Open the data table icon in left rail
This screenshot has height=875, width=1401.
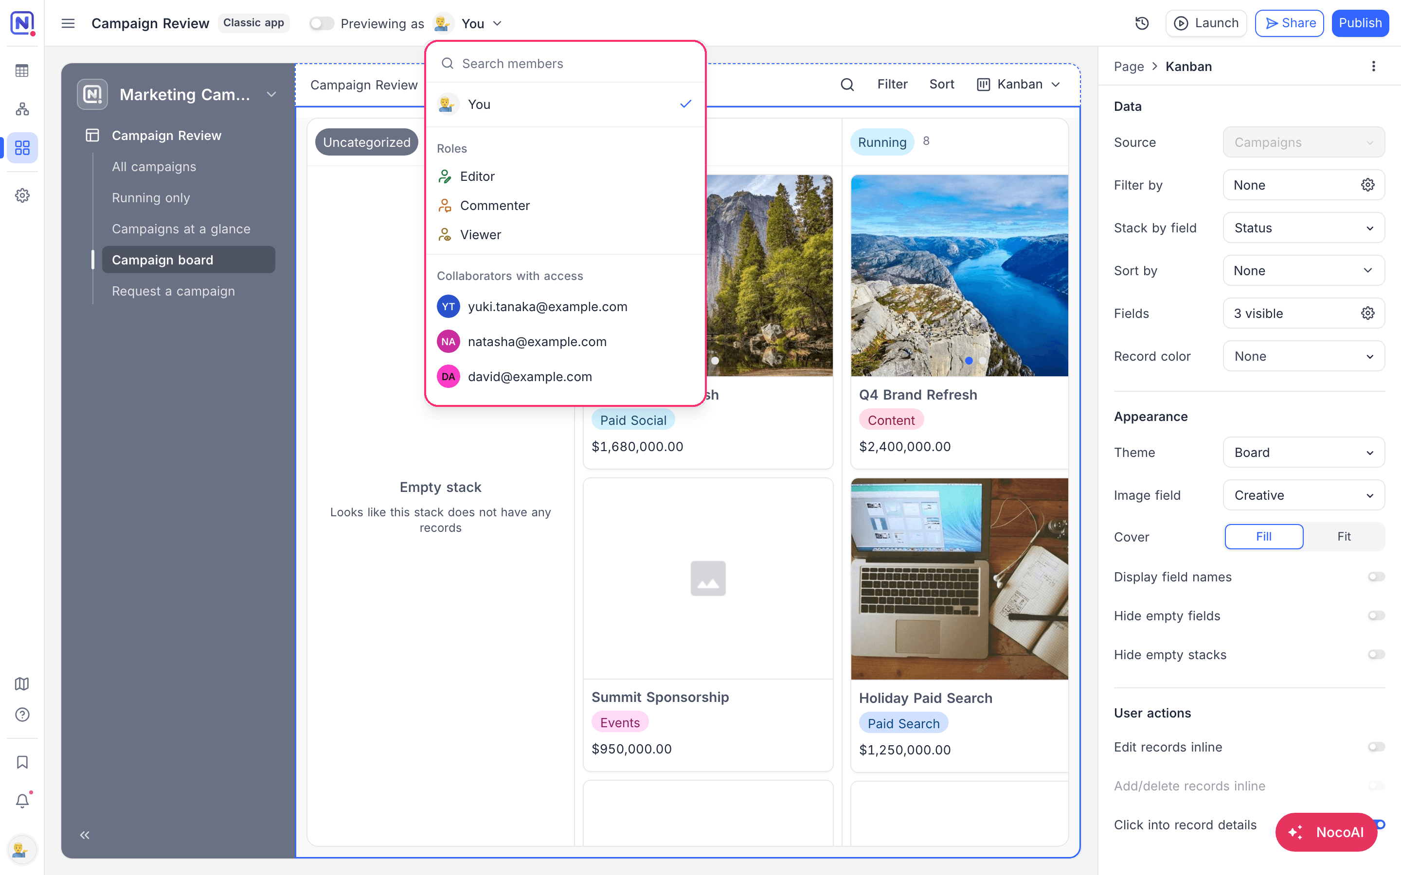point(22,70)
